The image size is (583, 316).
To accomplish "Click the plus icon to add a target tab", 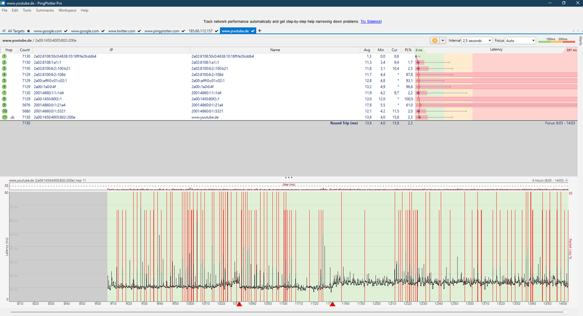I will (x=260, y=31).
